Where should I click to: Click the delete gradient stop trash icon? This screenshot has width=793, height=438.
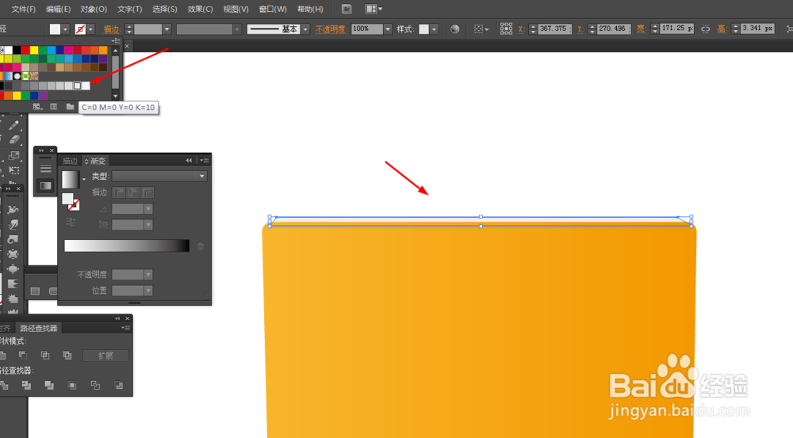(x=201, y=246)
